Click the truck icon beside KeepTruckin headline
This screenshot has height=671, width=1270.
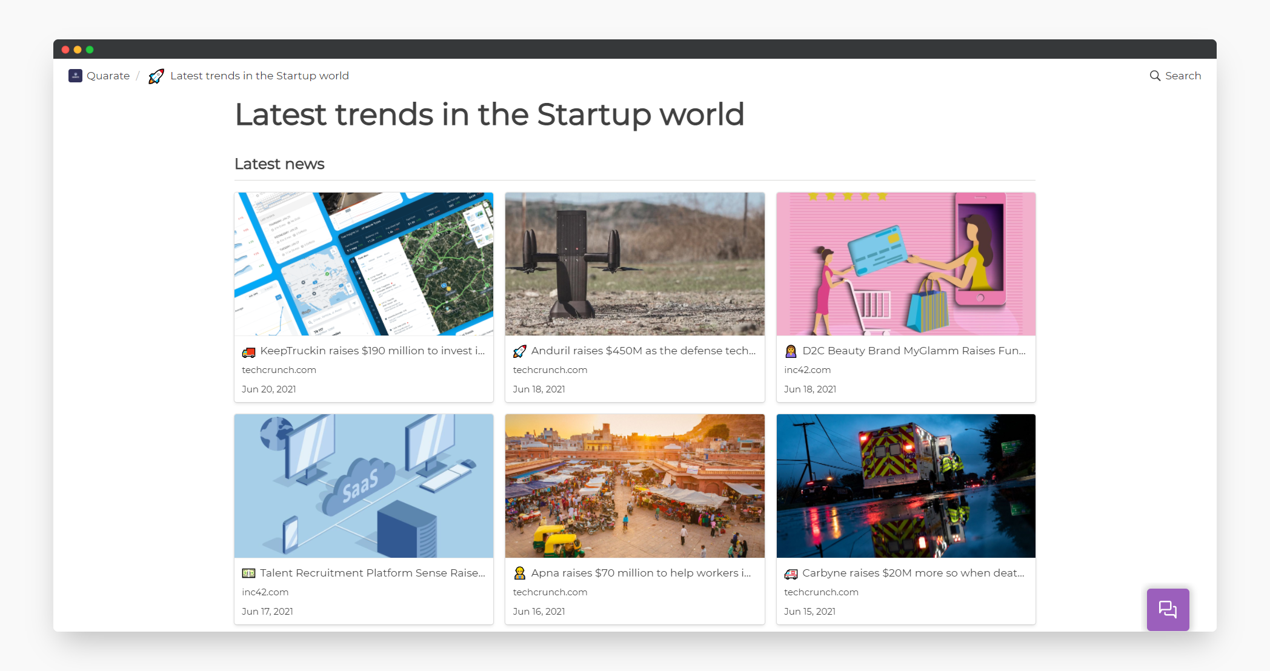248,352
